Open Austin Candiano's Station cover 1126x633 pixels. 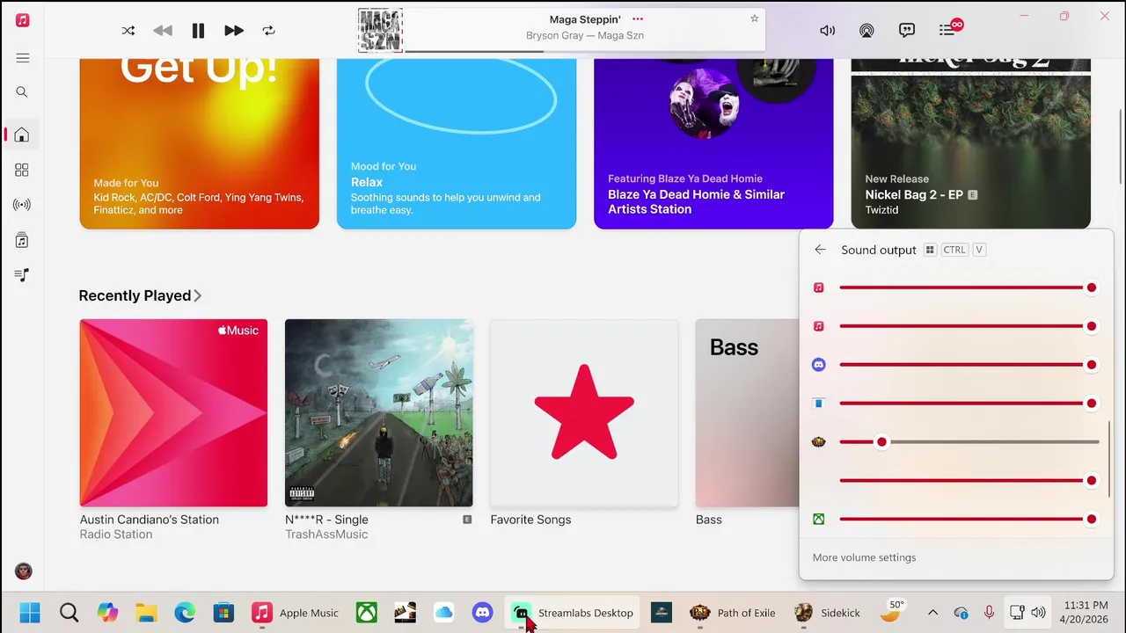click(173, 413)
